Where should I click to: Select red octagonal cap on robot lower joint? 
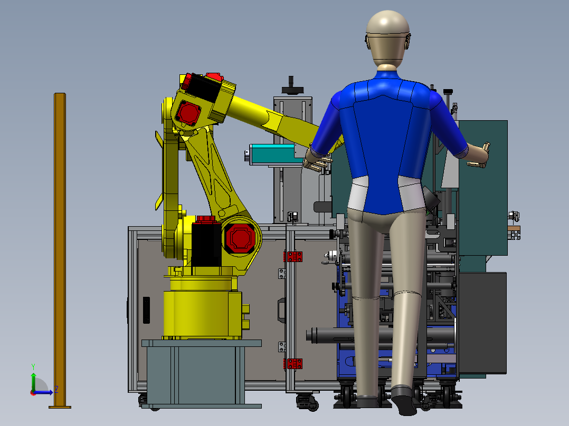[x=240, y=238]
